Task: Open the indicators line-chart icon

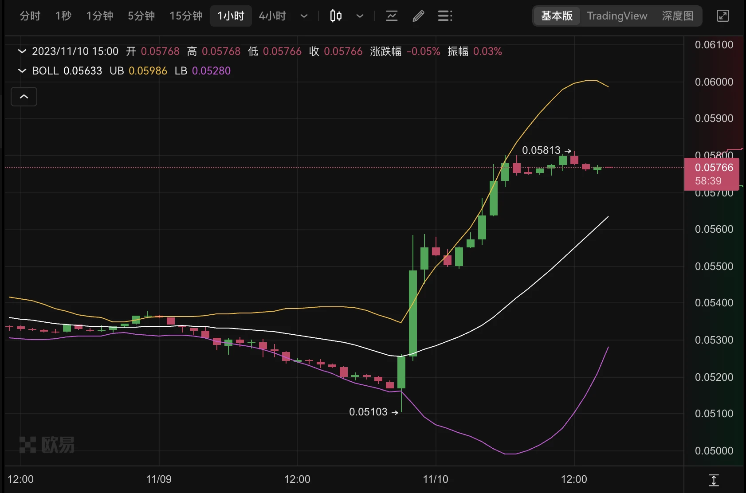Action: [392, 16]
